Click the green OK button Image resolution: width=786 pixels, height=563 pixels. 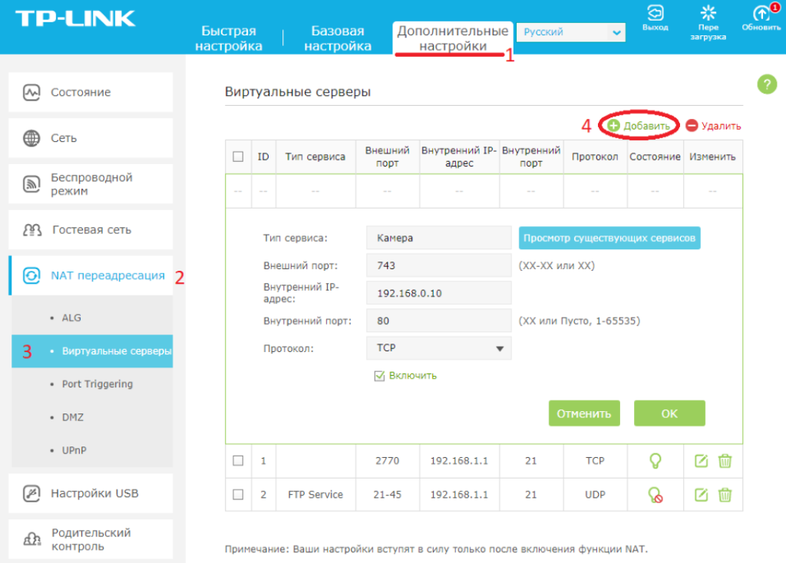click(x=669, y=413)
